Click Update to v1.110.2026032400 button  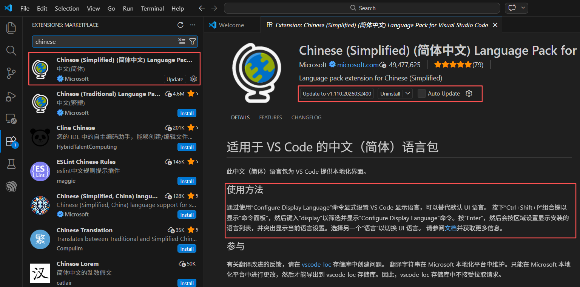pos(337,93)
